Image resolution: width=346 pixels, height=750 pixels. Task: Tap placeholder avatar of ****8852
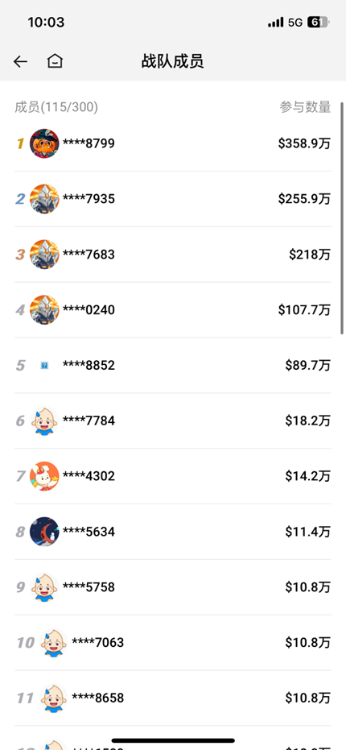click(44, 366)
